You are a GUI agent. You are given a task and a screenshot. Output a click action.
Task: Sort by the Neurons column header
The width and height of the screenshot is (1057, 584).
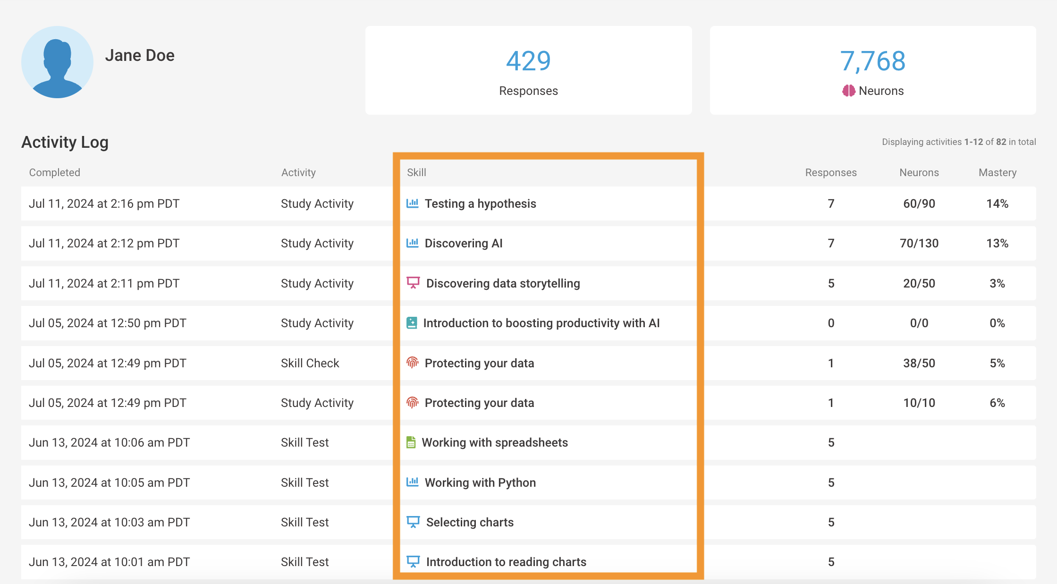(919, 172)
